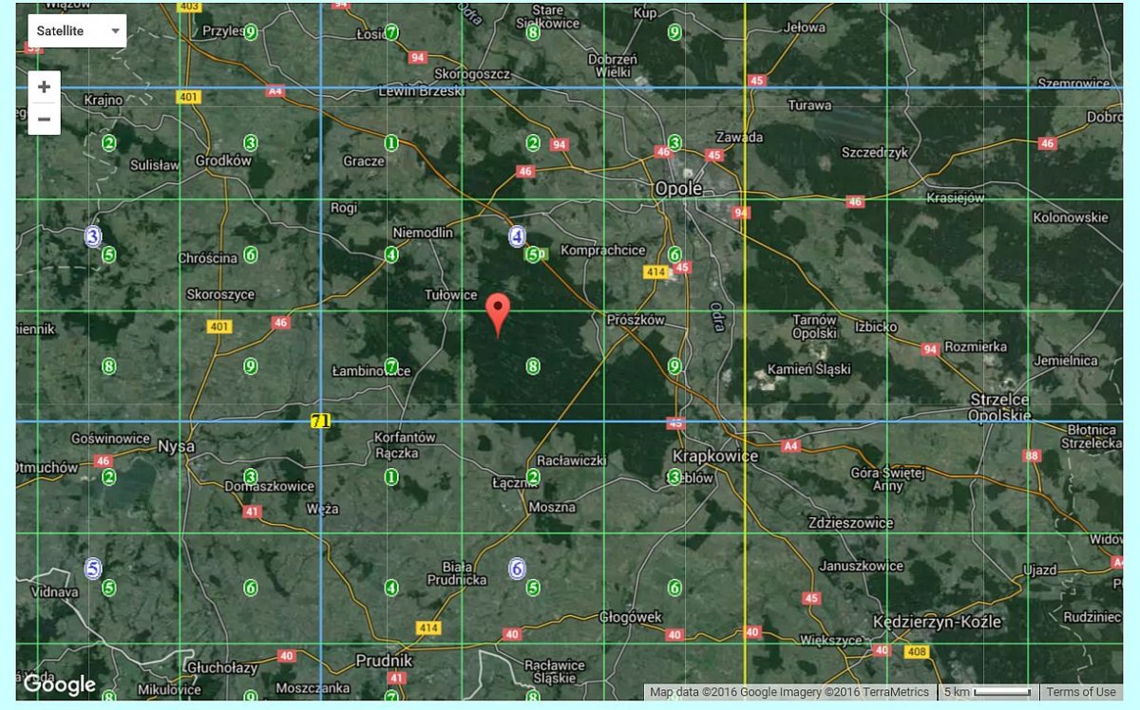Click the Kędzierzyn-Koźle city label
The width and height of the screenshot is (1140, 710).
point(937,622)
